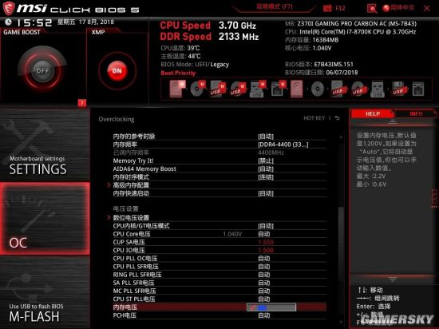
Task: Open the OC overclocking section
Action: [x=45, y=219]
